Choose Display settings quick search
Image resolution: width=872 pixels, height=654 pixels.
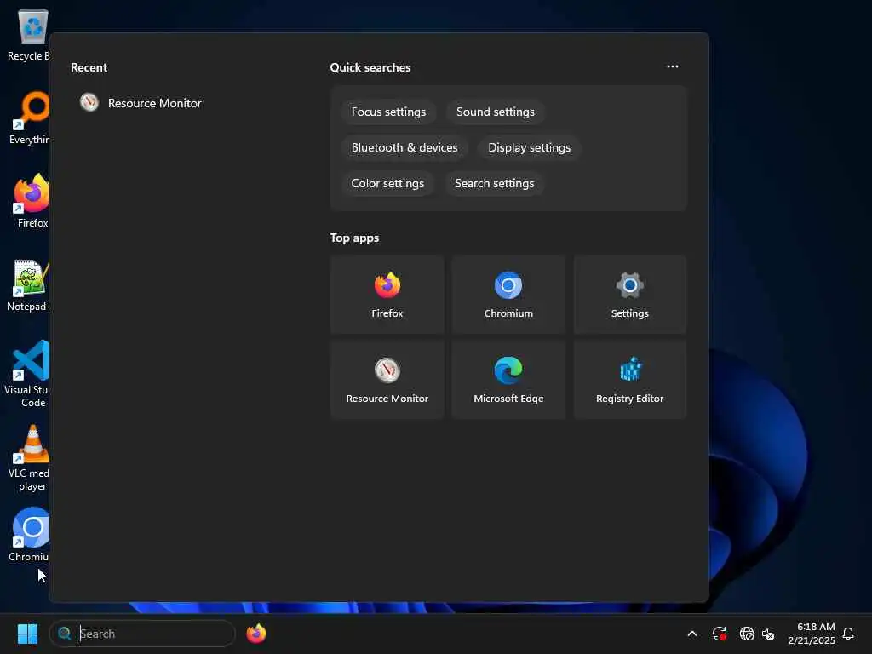tap(529, 147)
